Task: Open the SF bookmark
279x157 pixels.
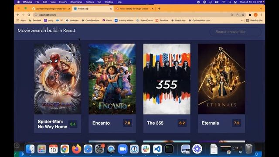Action: coord(59,20)
